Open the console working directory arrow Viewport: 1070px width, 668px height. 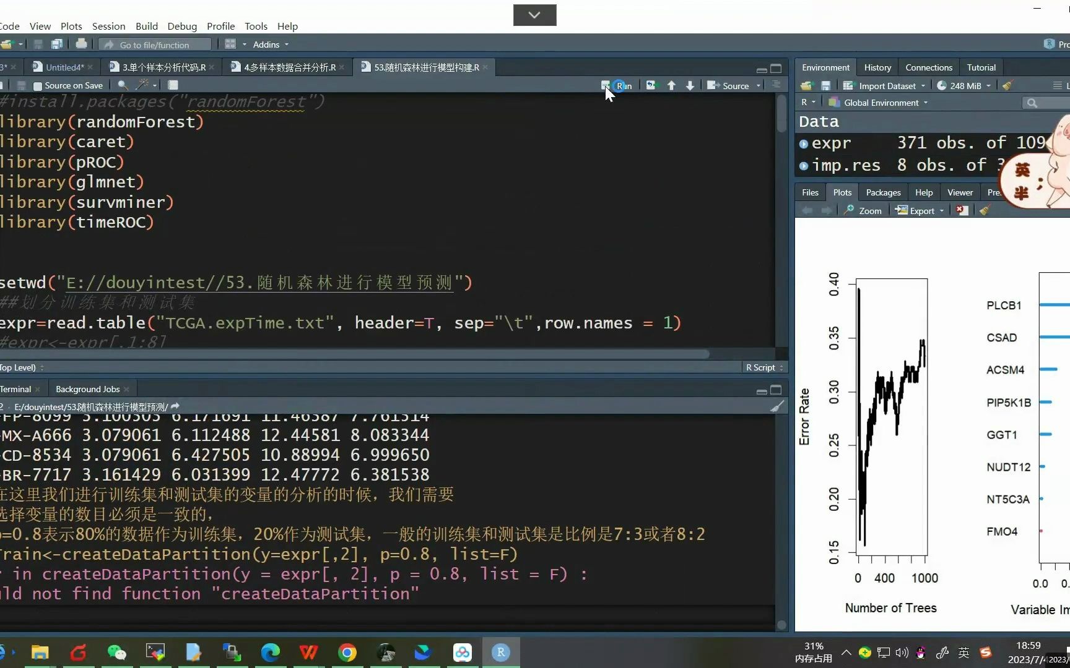coord(175,406)
